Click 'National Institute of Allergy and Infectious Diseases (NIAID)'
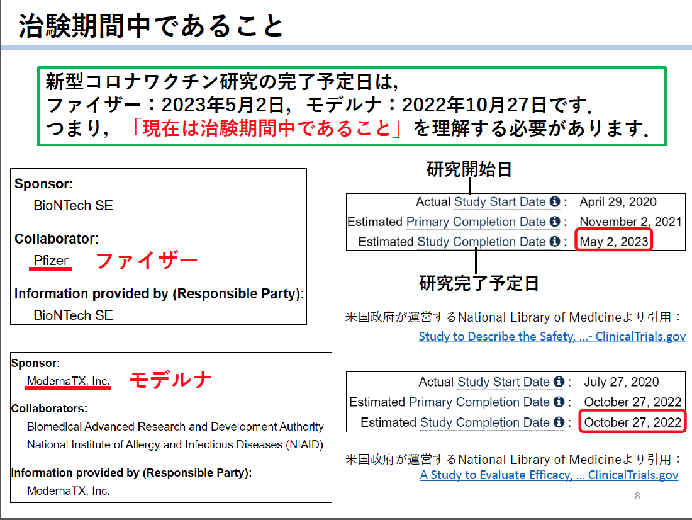The height and width of the screenshot is (520, 692). pyautogui.click(x=176, y=444)
